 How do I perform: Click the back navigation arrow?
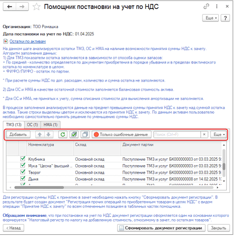click(10, 7)
